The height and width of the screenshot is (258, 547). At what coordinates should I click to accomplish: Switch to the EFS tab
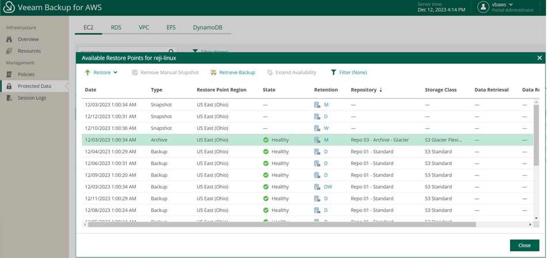pos(171,28)
